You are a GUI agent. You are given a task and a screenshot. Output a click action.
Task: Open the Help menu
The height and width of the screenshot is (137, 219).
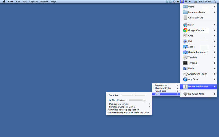coord(53,2)
